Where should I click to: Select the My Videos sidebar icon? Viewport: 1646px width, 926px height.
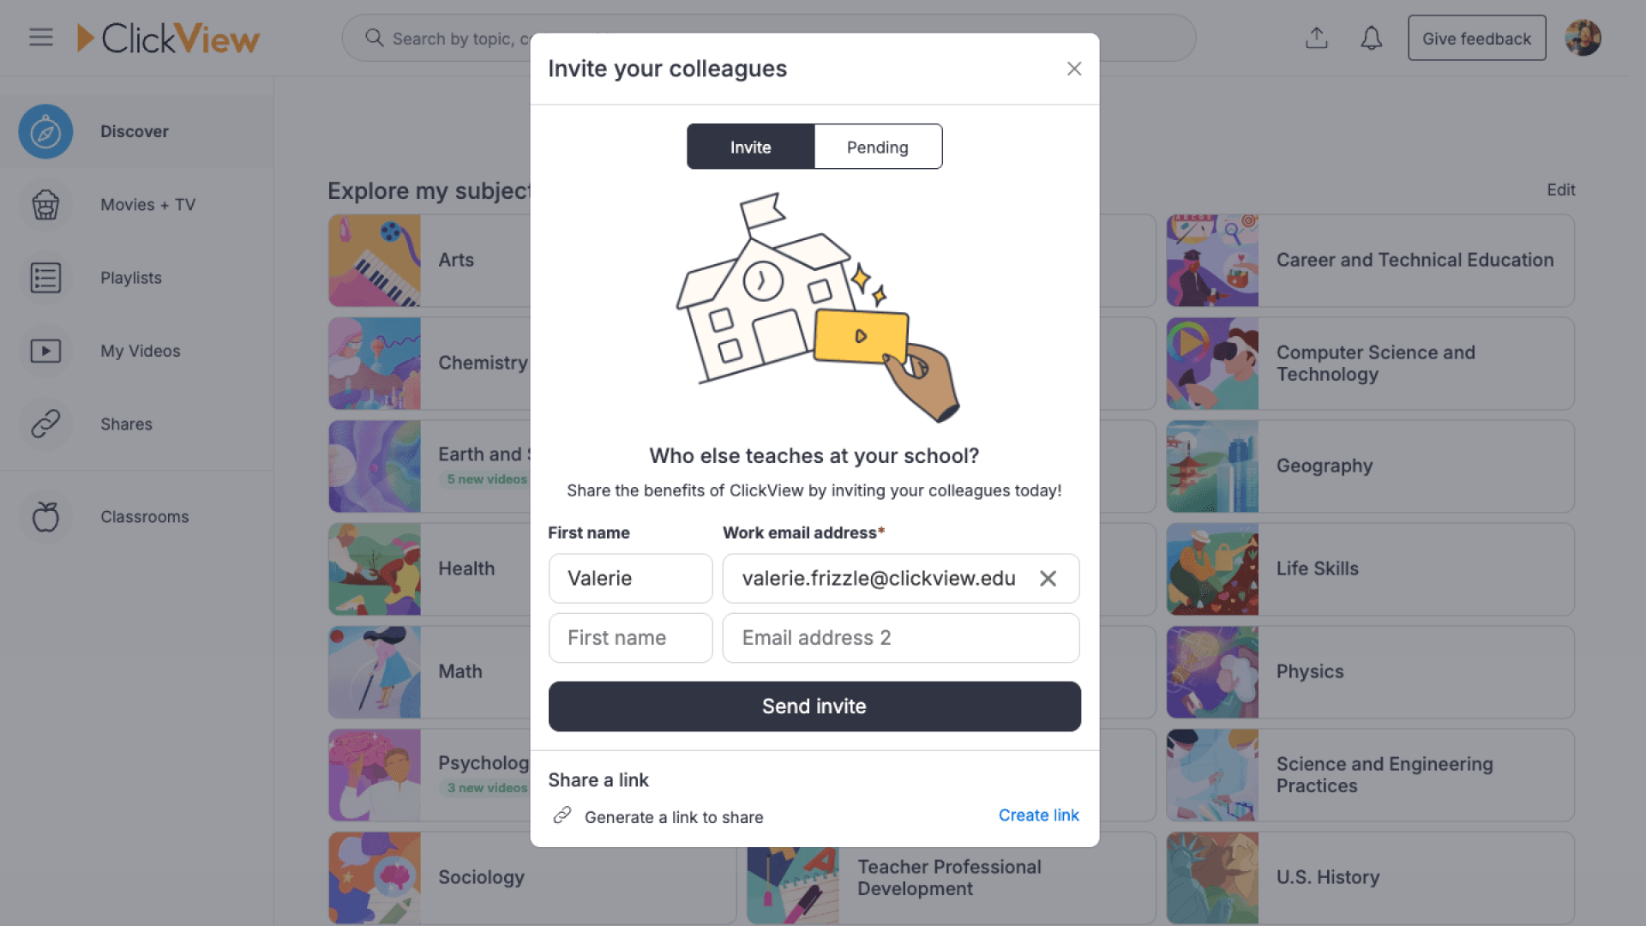coord(45,350)
